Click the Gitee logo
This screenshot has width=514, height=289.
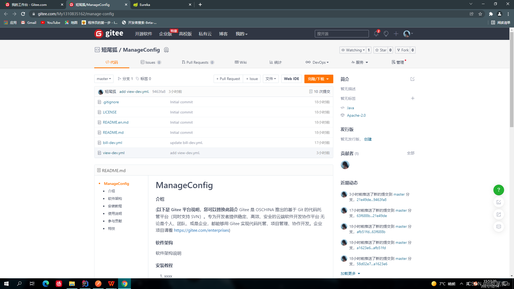(x=109, y=34)
